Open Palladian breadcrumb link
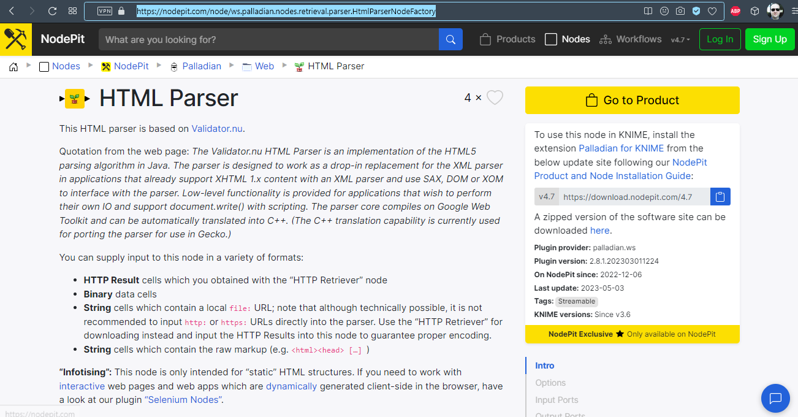 click(196, 66)
